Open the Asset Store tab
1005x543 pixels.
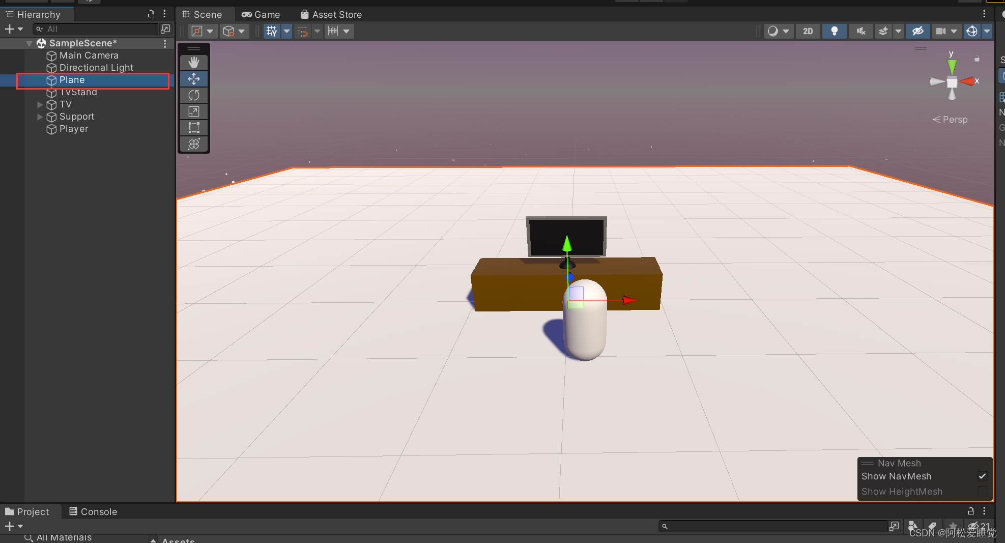(331, 15)
